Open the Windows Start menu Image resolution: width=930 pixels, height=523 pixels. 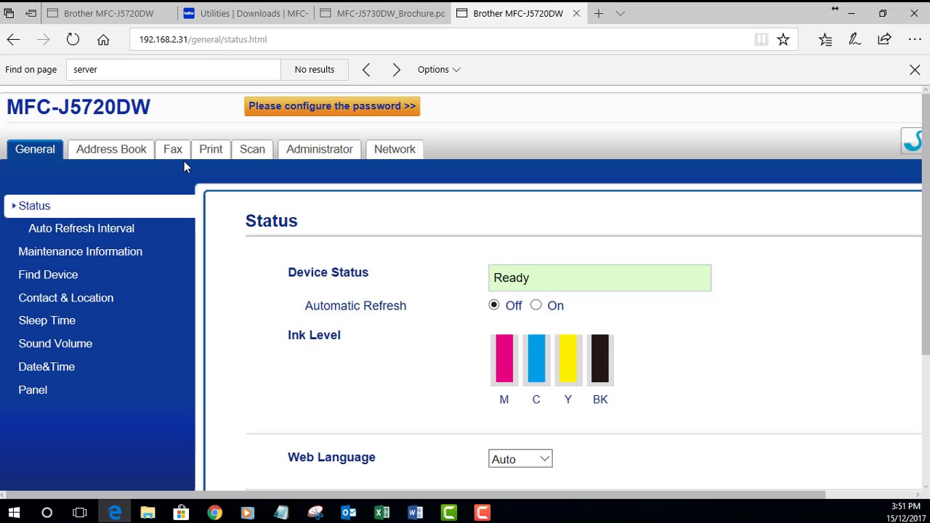pyautogui.click(x=14, y=513)
